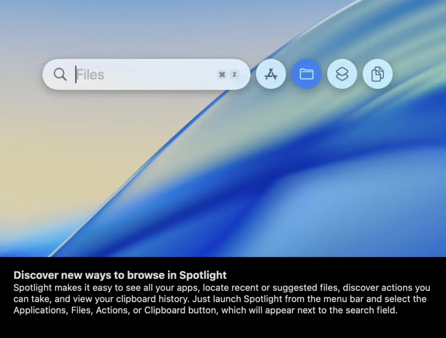Click the text cursor before Files placeholder
This screenshot has width=446, height=338.
click(76, 74)
